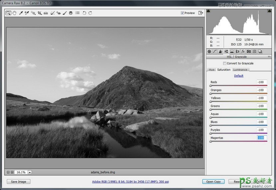Screen dimensions: 276x190
Task: Switch to the Hue tab
Action: (211, 70)
